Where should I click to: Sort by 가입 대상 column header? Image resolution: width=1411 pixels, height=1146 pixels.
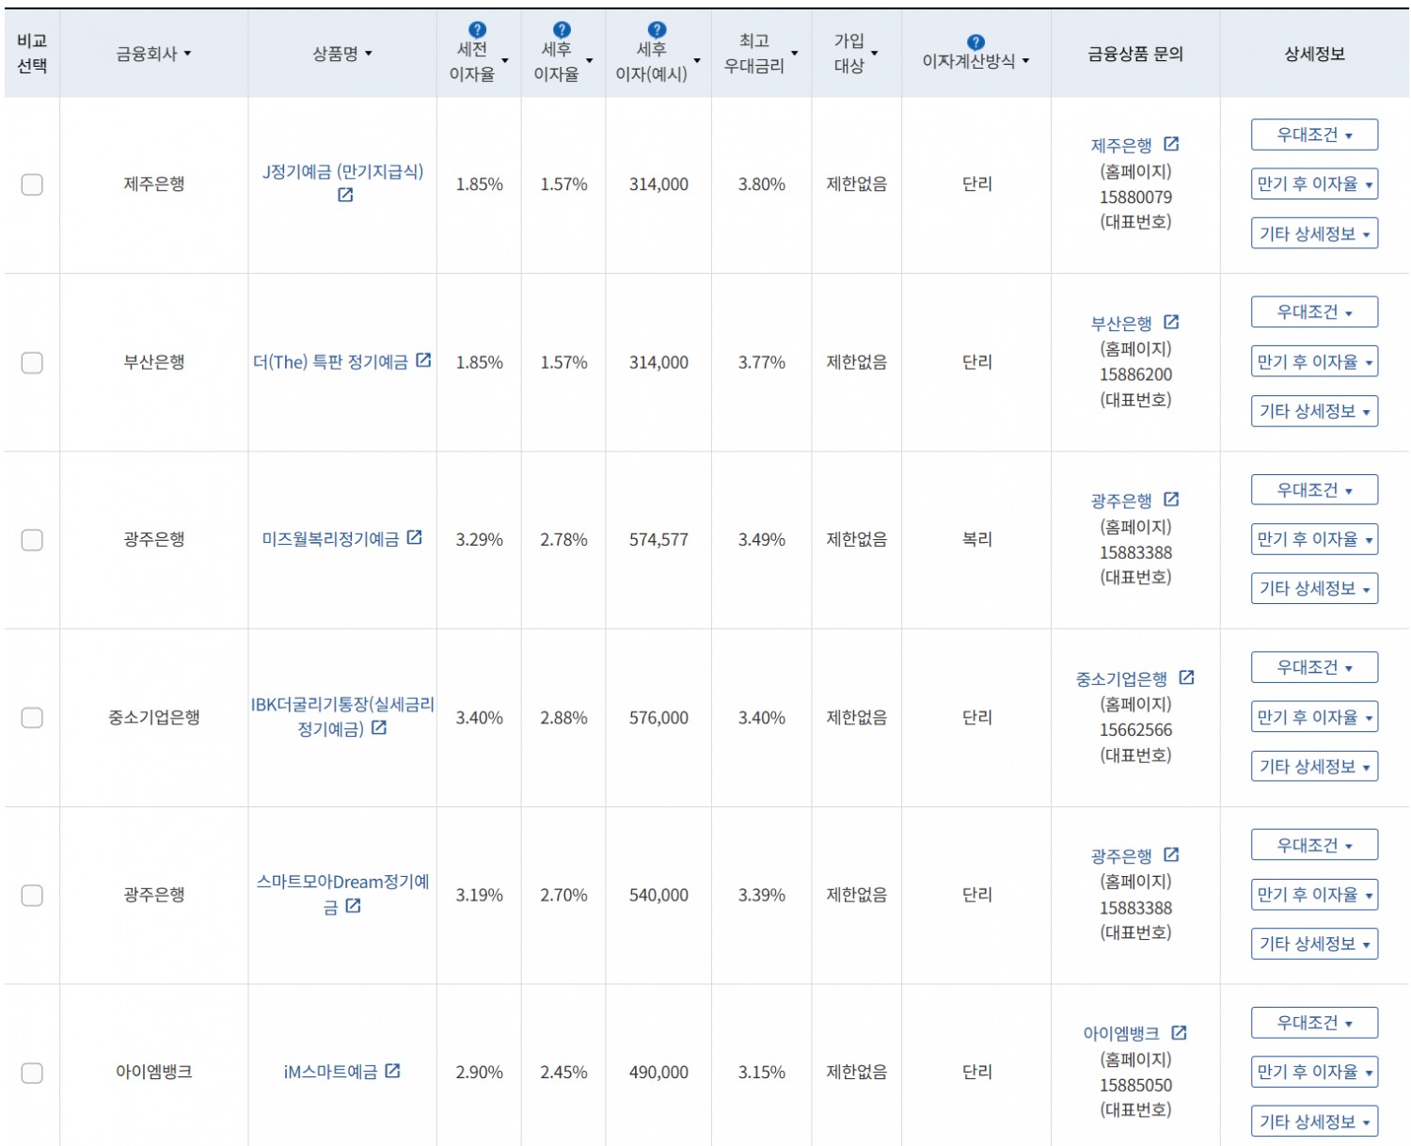pos(856,53)
